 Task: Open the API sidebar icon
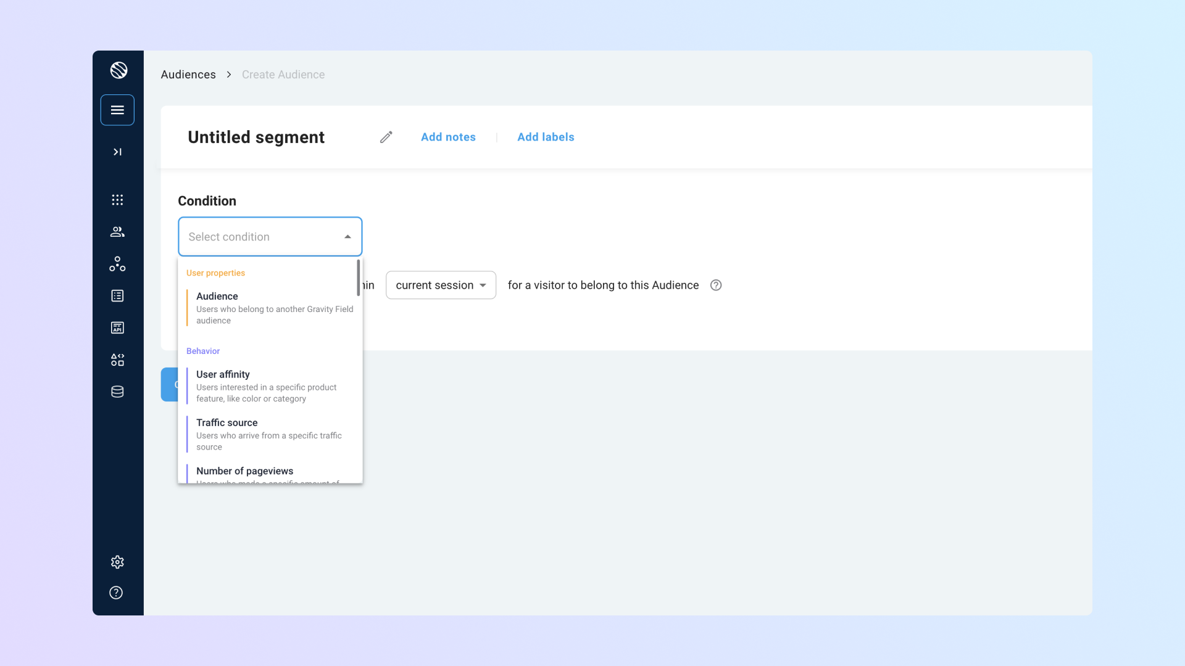pyautogui.click(x=117, y=327)
